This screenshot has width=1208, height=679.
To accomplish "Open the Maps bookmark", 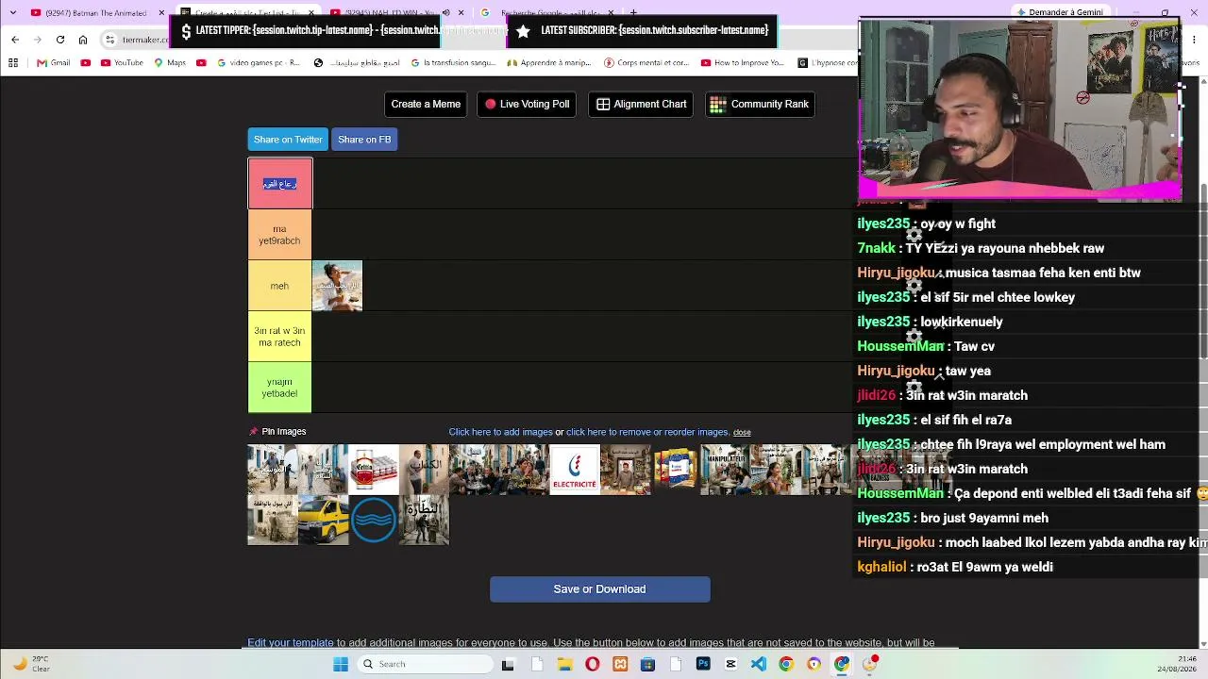I will point(169,63).
